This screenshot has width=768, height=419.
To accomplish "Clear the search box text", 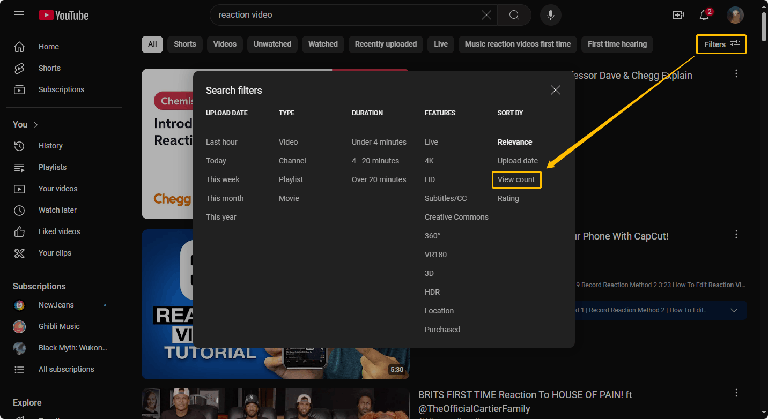I will (x=486, y=15).
